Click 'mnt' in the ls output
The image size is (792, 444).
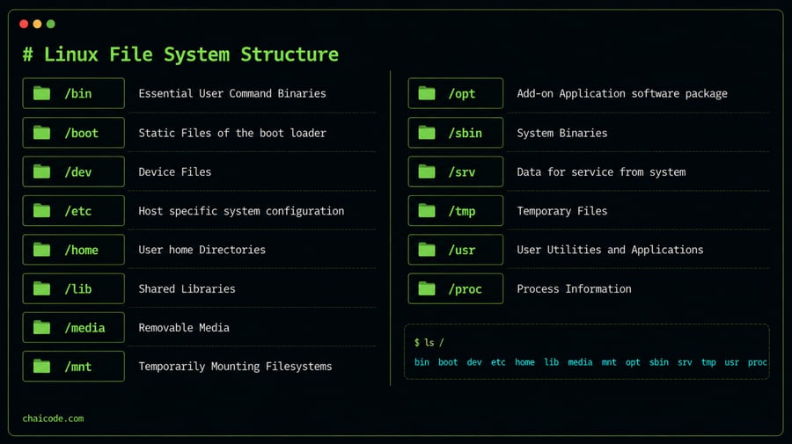click(x=609, y=361)
